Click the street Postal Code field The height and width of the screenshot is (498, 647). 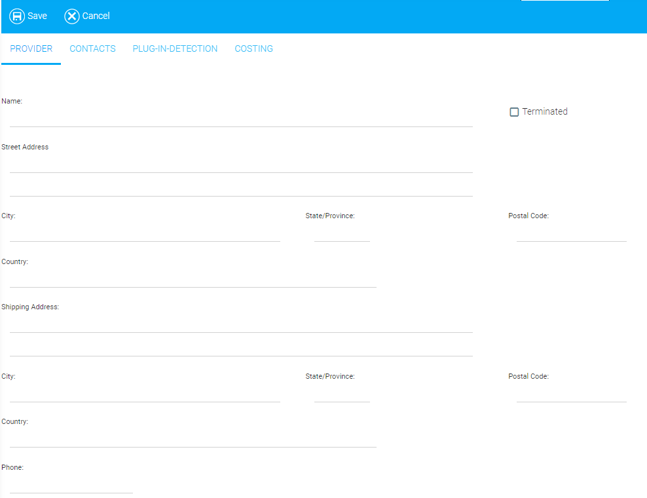pos(571,233)
